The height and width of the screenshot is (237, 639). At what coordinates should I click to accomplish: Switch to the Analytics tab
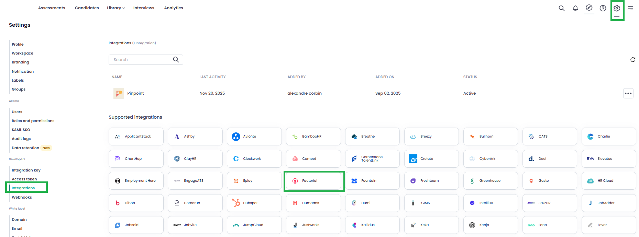pyautogui.click(x=174, y=8)
